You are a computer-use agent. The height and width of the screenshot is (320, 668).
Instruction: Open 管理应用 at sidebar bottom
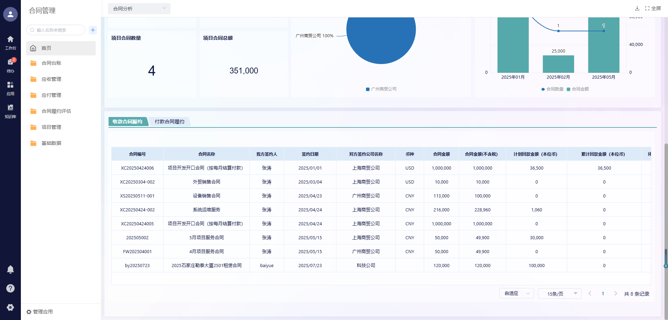tap(40, 312)
